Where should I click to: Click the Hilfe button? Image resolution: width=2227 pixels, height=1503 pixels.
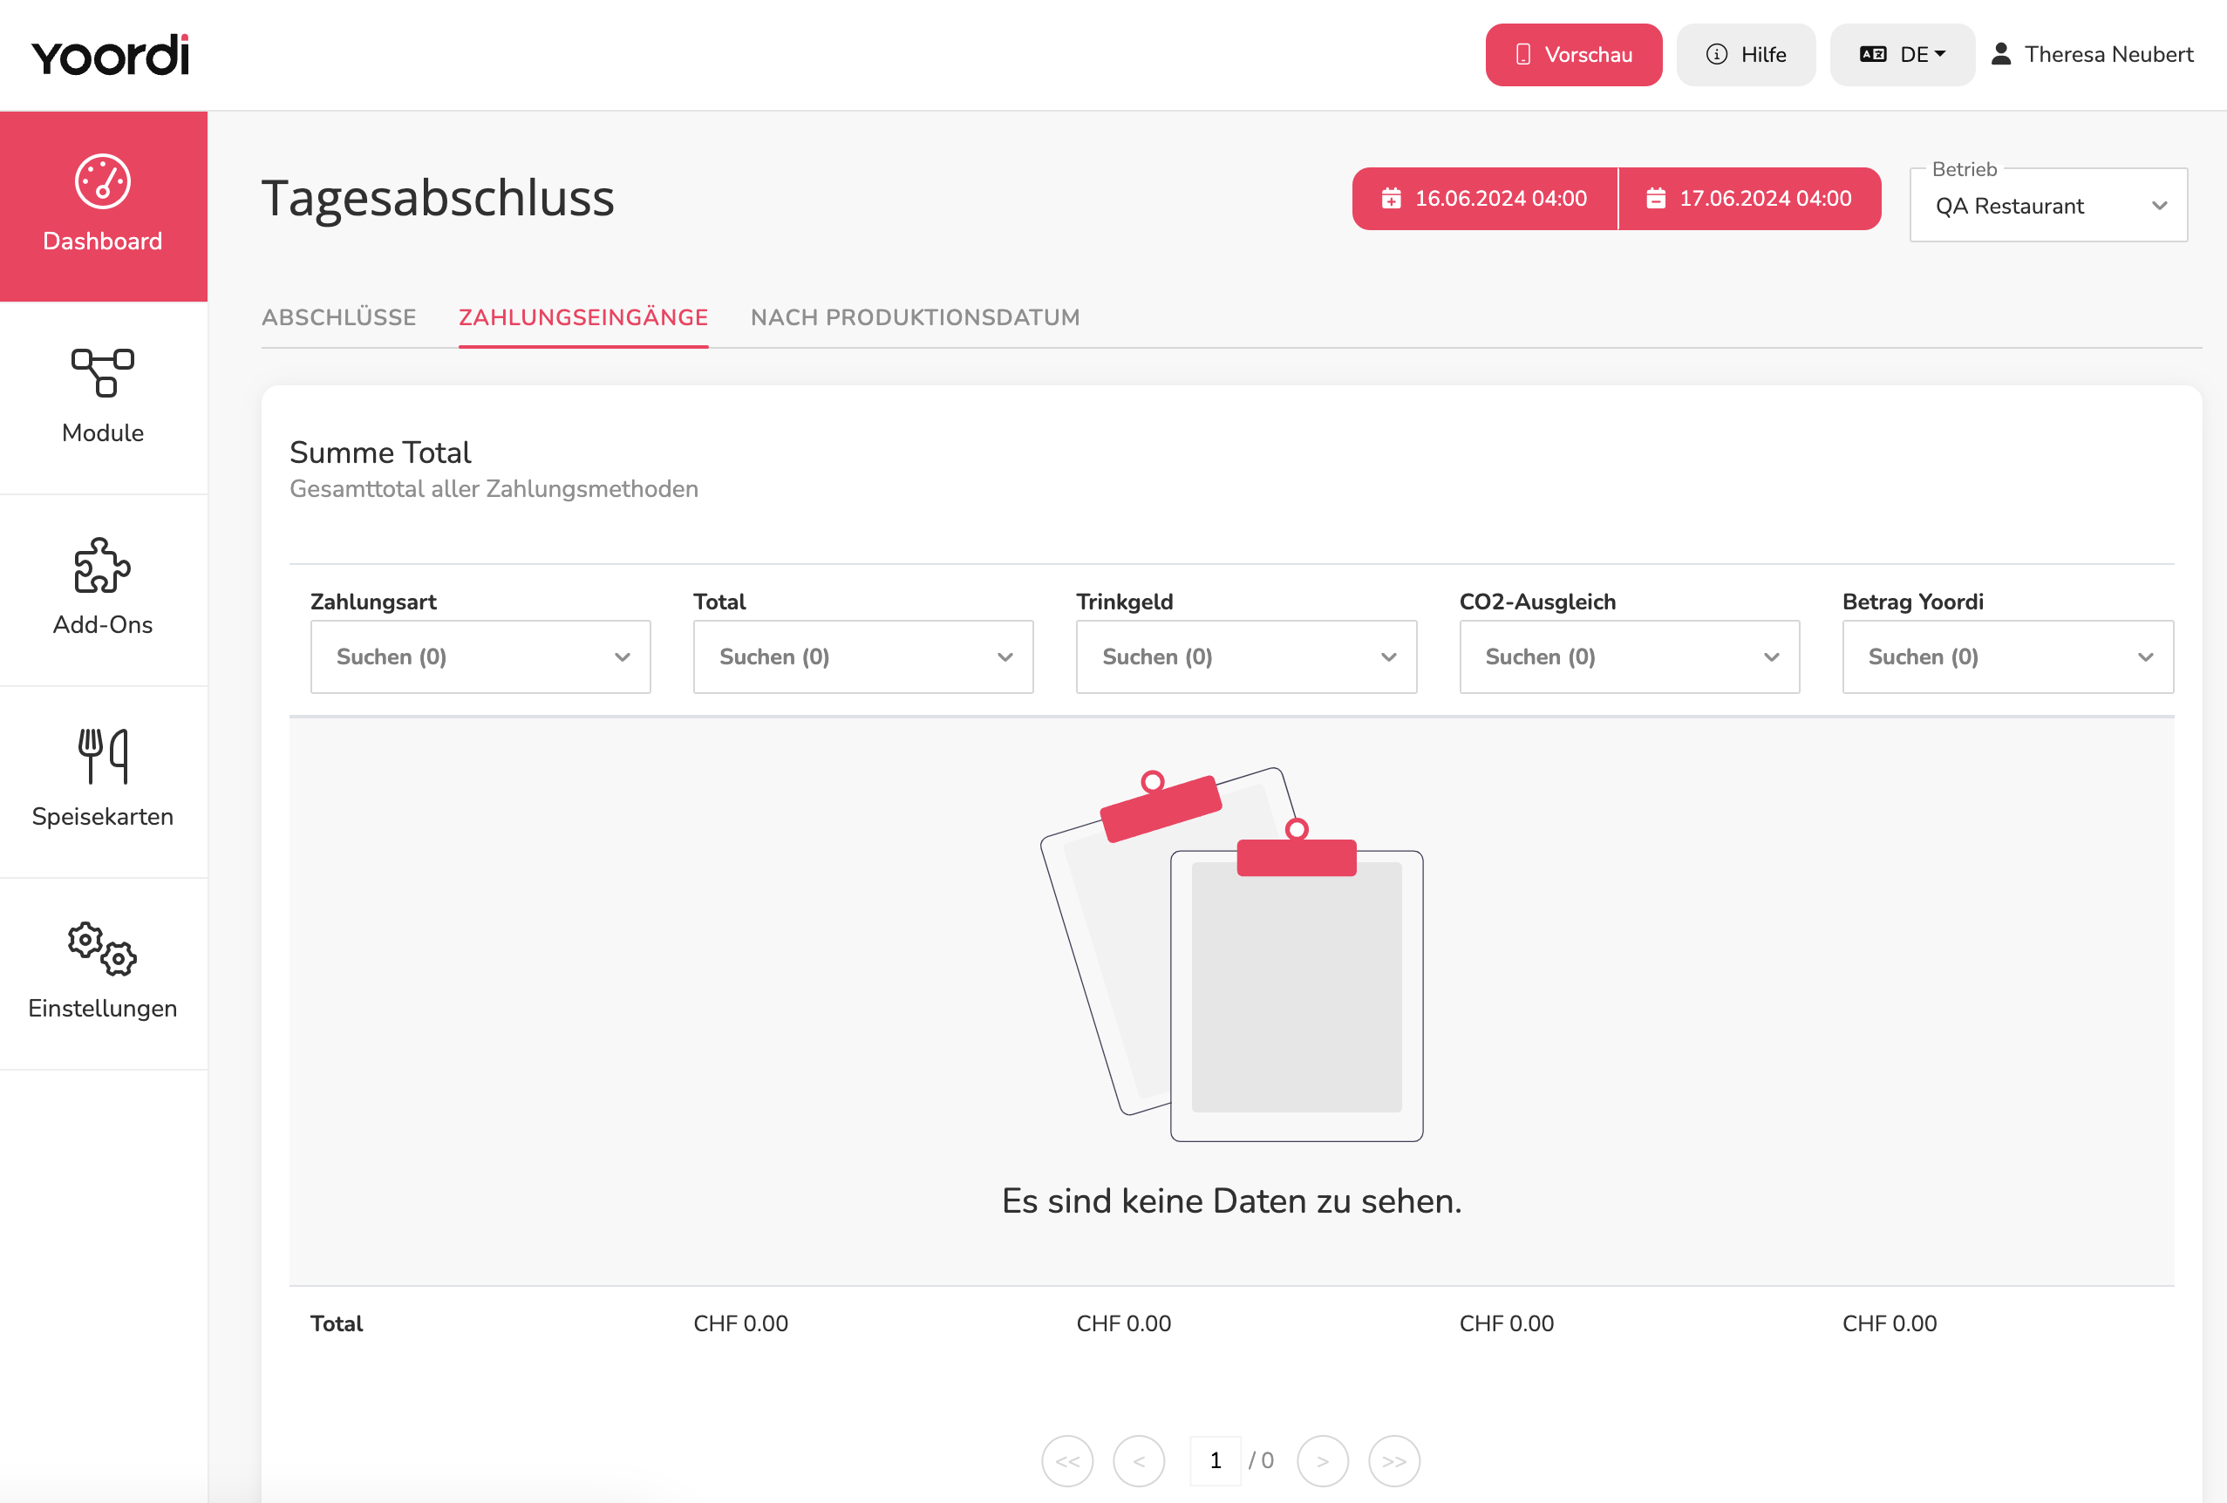(x=1746, y=55)
